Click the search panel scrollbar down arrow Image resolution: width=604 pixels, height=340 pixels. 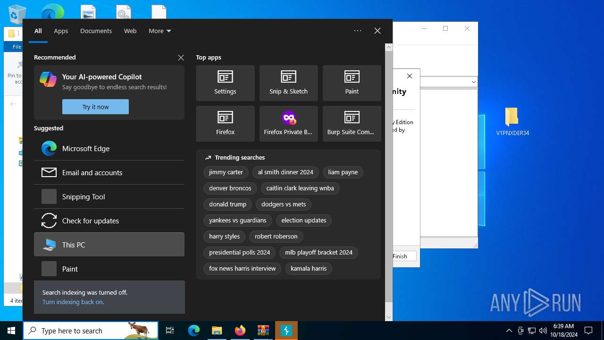click(x=389, y=317)
